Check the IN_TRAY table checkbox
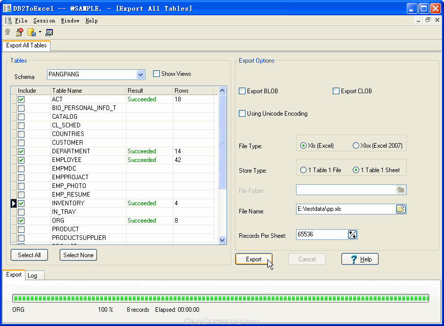Image resolution: width=444 pixels, height=326 pixels. coord(21,212)
